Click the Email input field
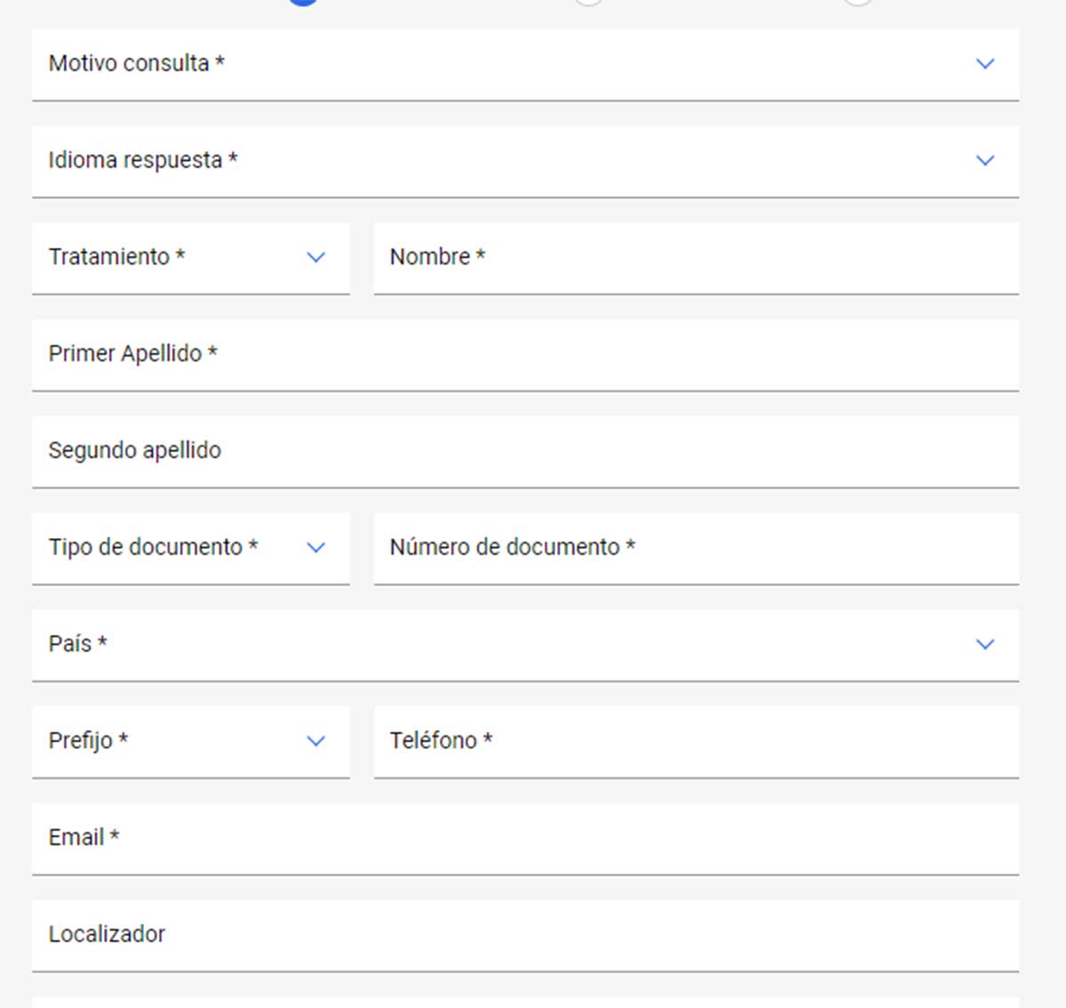This screenshot has height=1008, width=1066. (x=524, y=838)
